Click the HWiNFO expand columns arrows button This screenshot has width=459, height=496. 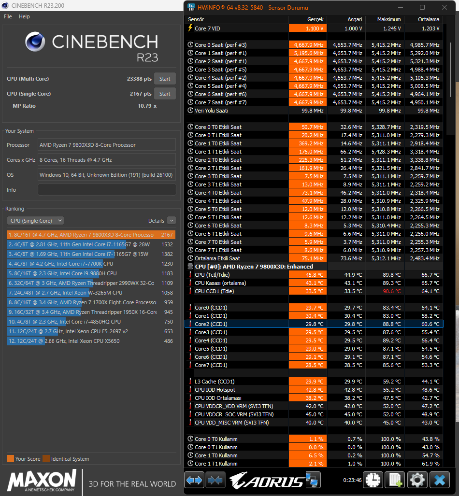point(194,480)
